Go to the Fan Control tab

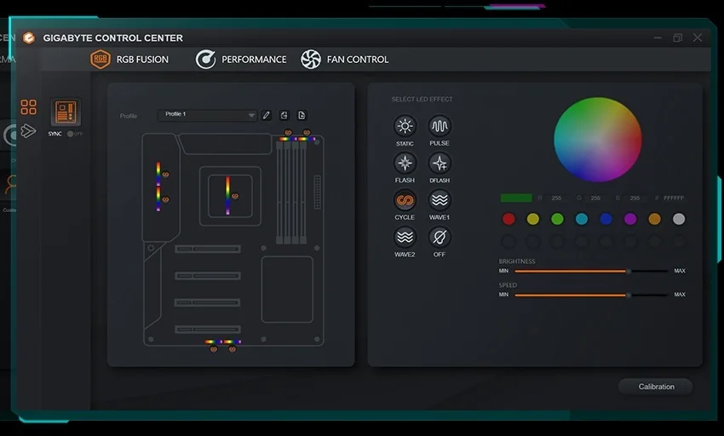[345, 60]
